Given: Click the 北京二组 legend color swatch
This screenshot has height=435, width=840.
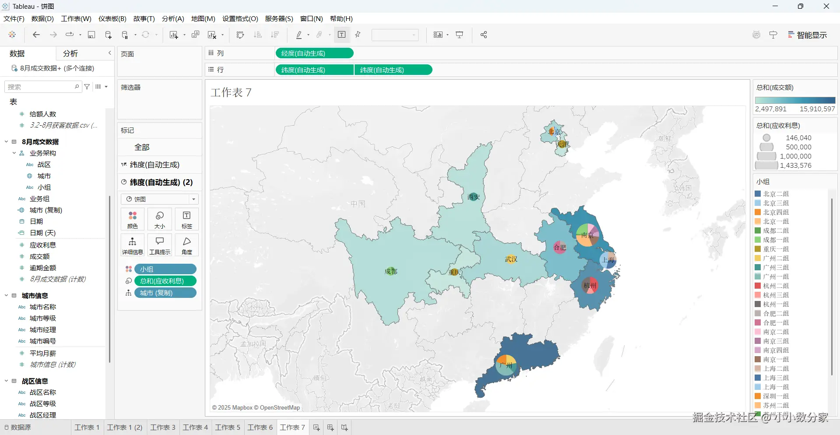Looking at the screenshot, I should point(758,194).
